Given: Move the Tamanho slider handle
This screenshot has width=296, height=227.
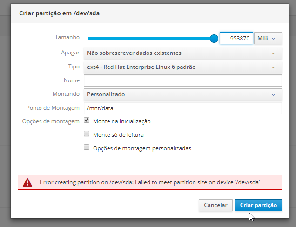Looking at the screenshot, I should pos(214,39).
